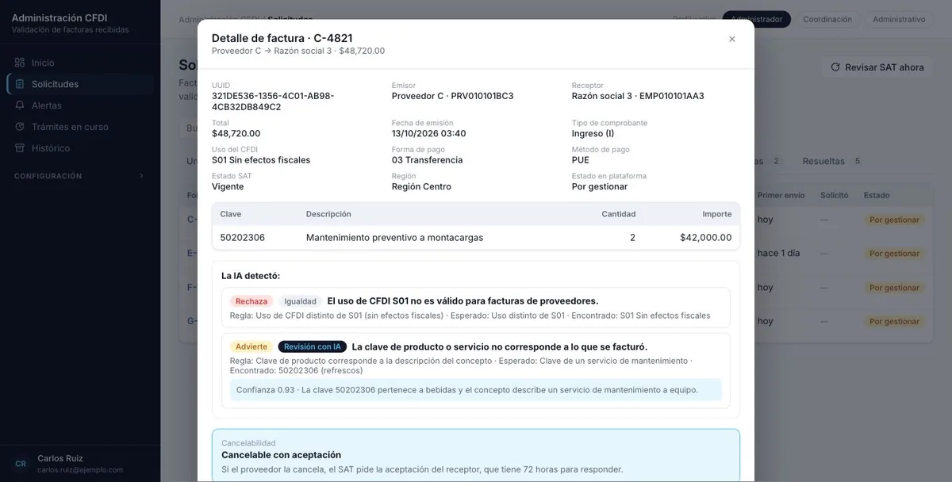Viewport: 952px width, 482px height.
Task: Click Carlos Ruiz user name
Action: click(x=60, y=458)
